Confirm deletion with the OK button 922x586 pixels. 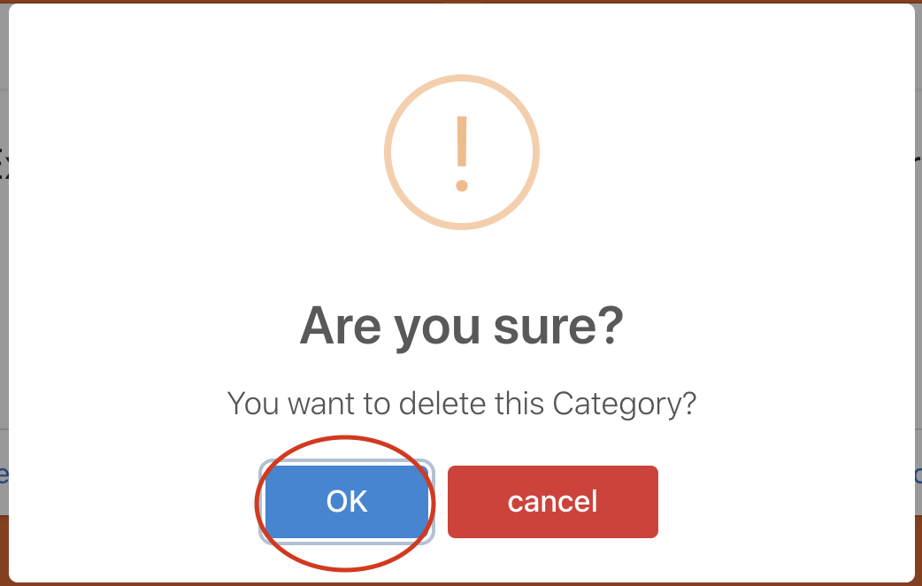(x=346, y=502)
